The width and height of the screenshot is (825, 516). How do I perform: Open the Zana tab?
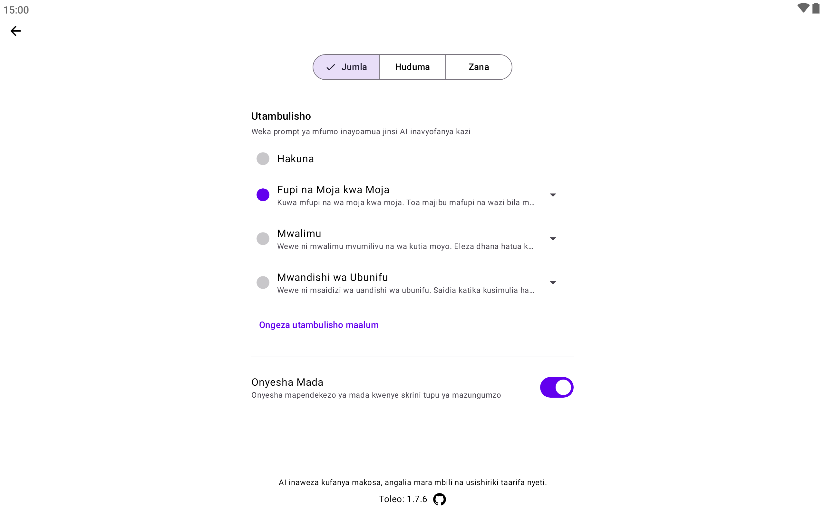(478, 67)
